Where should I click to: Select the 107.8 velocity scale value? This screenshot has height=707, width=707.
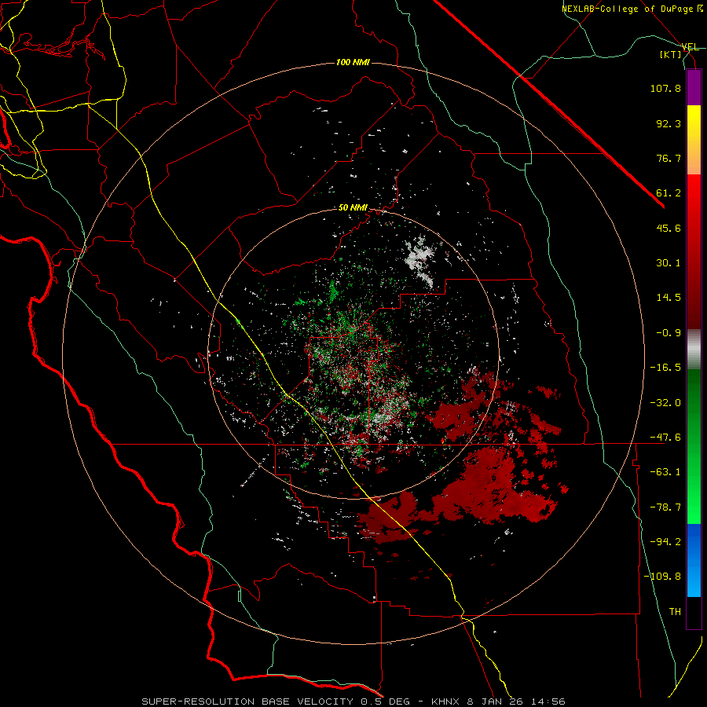[665, 88]
